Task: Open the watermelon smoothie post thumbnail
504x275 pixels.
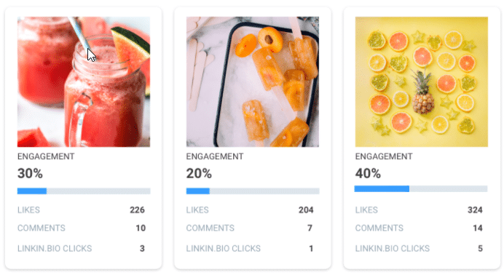Action: coord(84,81)
